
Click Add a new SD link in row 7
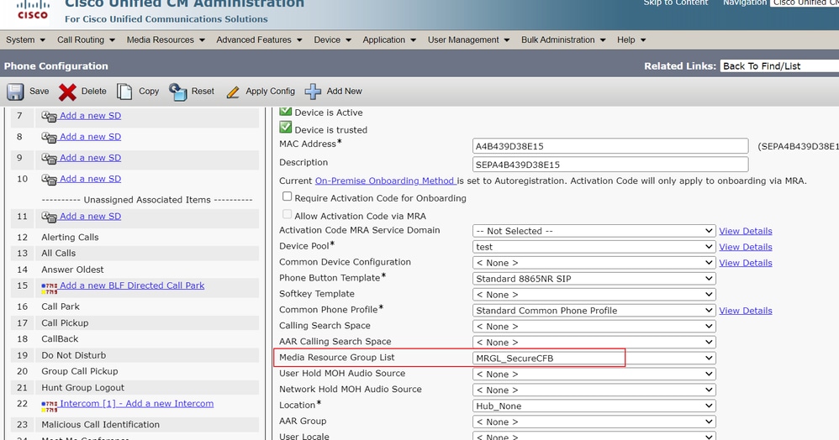pos(91,116)
